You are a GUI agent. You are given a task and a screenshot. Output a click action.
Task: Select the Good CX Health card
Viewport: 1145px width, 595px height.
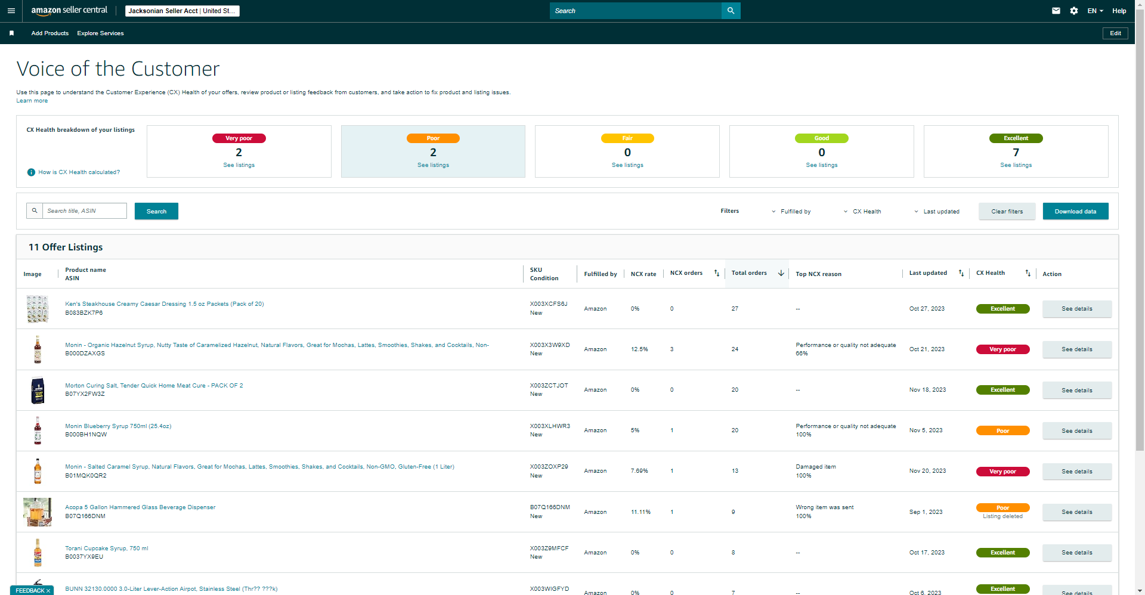pos(822,151)
